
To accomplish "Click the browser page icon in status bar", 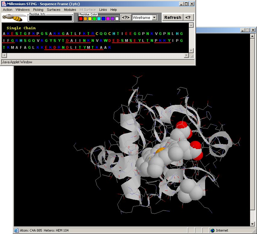I will [16, 230].
